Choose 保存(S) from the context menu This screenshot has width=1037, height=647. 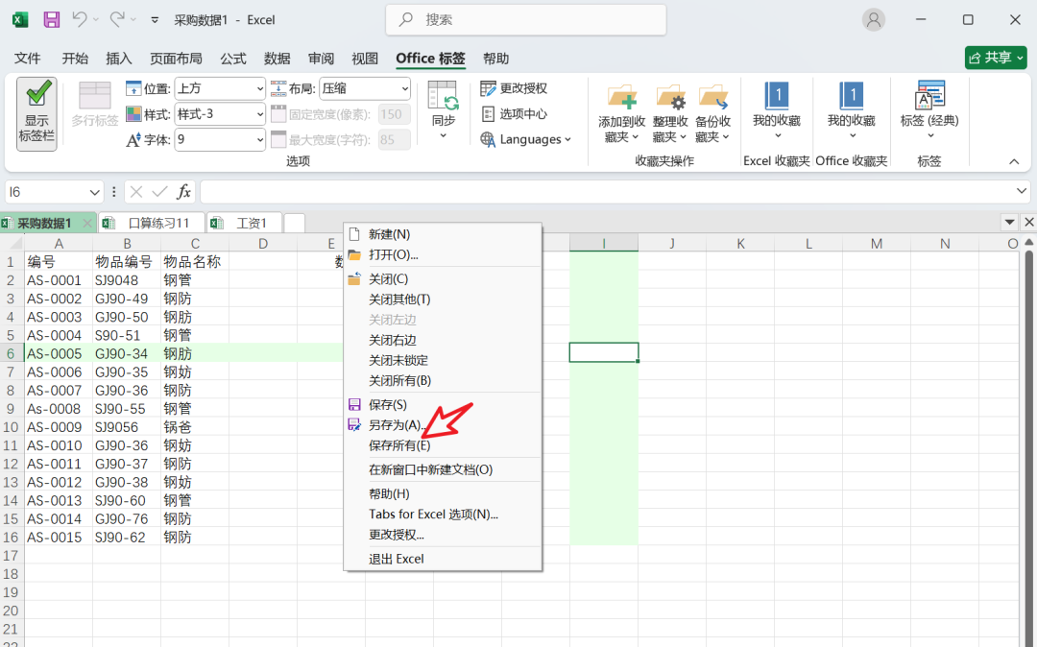click(x=443, y=405)
